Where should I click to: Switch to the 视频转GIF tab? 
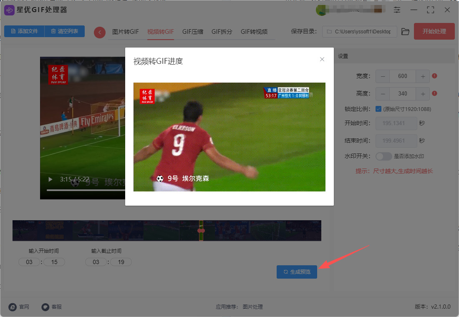tap(160, 32)
